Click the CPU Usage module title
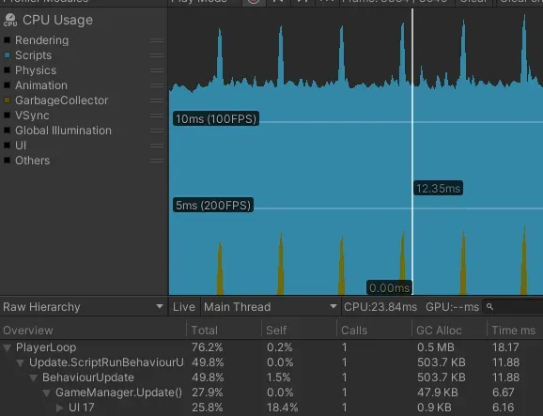Screen dimensions: 543x416 click(x=58, y=20)
